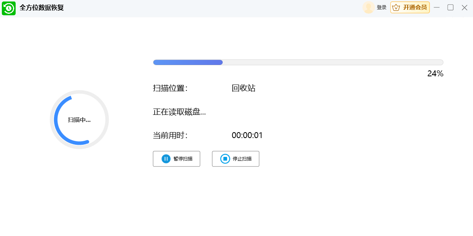Click the scan progress bar
The height and width of the screenshot is (236, 473).
[298, 62]
